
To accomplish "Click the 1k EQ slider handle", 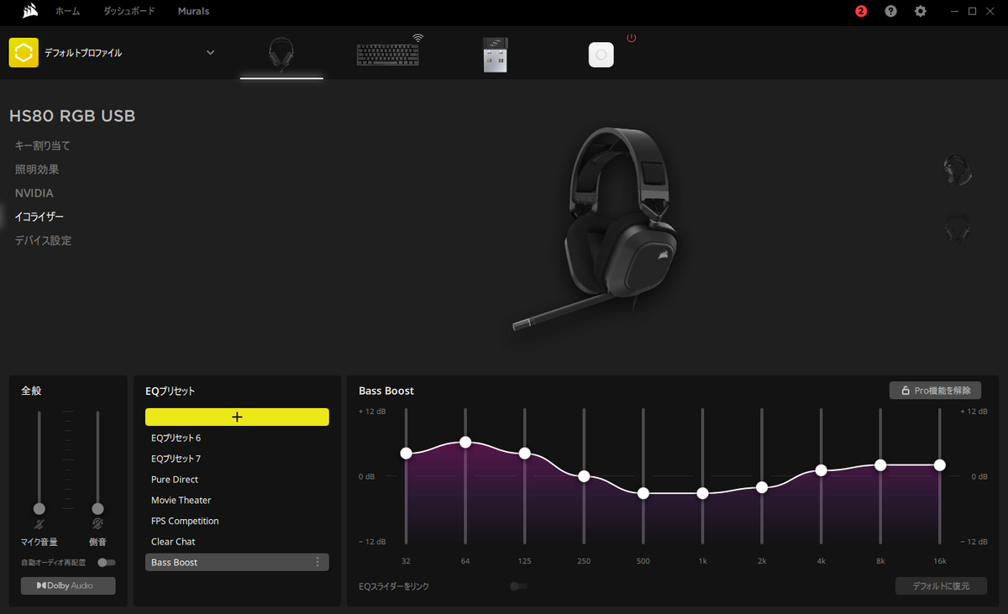I will pyautogui.click(x=702, y=493).
